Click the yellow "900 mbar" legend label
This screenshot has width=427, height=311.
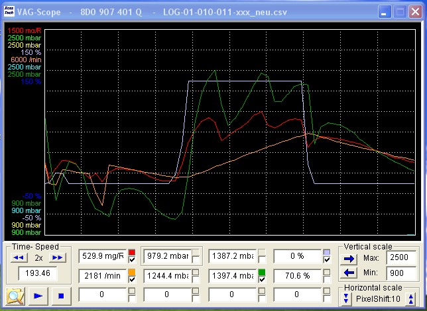coord(27,226)
